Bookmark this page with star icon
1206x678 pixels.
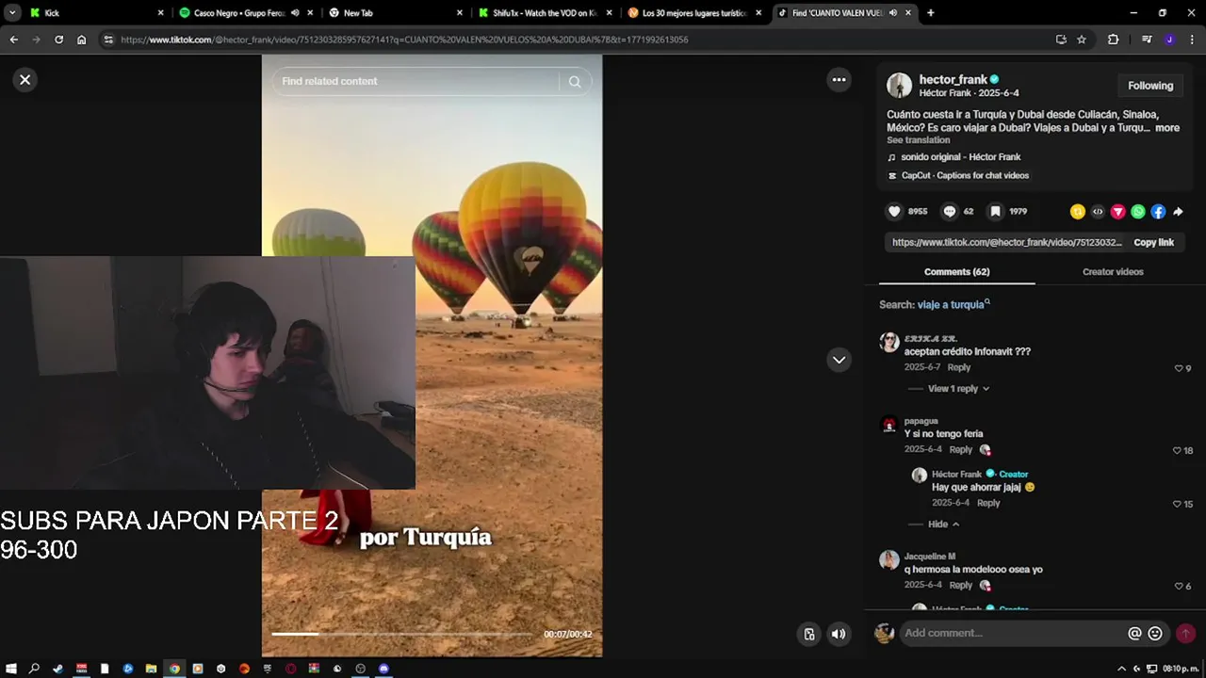click(1082, 40)
